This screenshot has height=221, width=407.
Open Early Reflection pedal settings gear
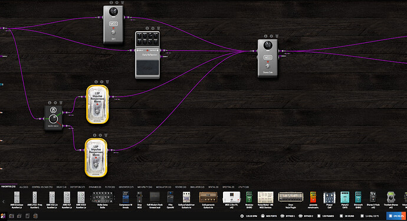point(153,28)
